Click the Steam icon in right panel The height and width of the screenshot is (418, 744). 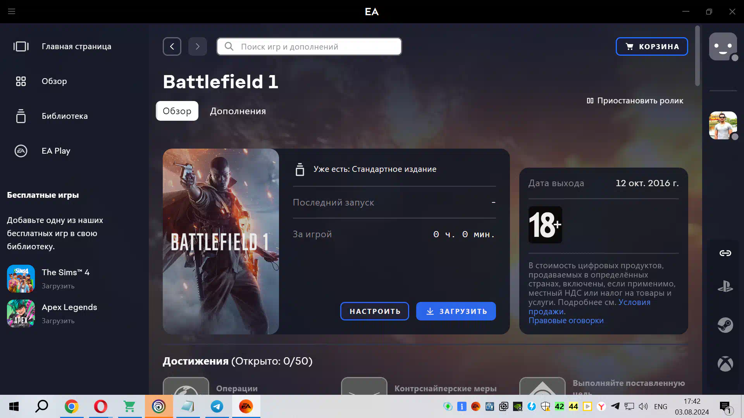click(725, 325)
